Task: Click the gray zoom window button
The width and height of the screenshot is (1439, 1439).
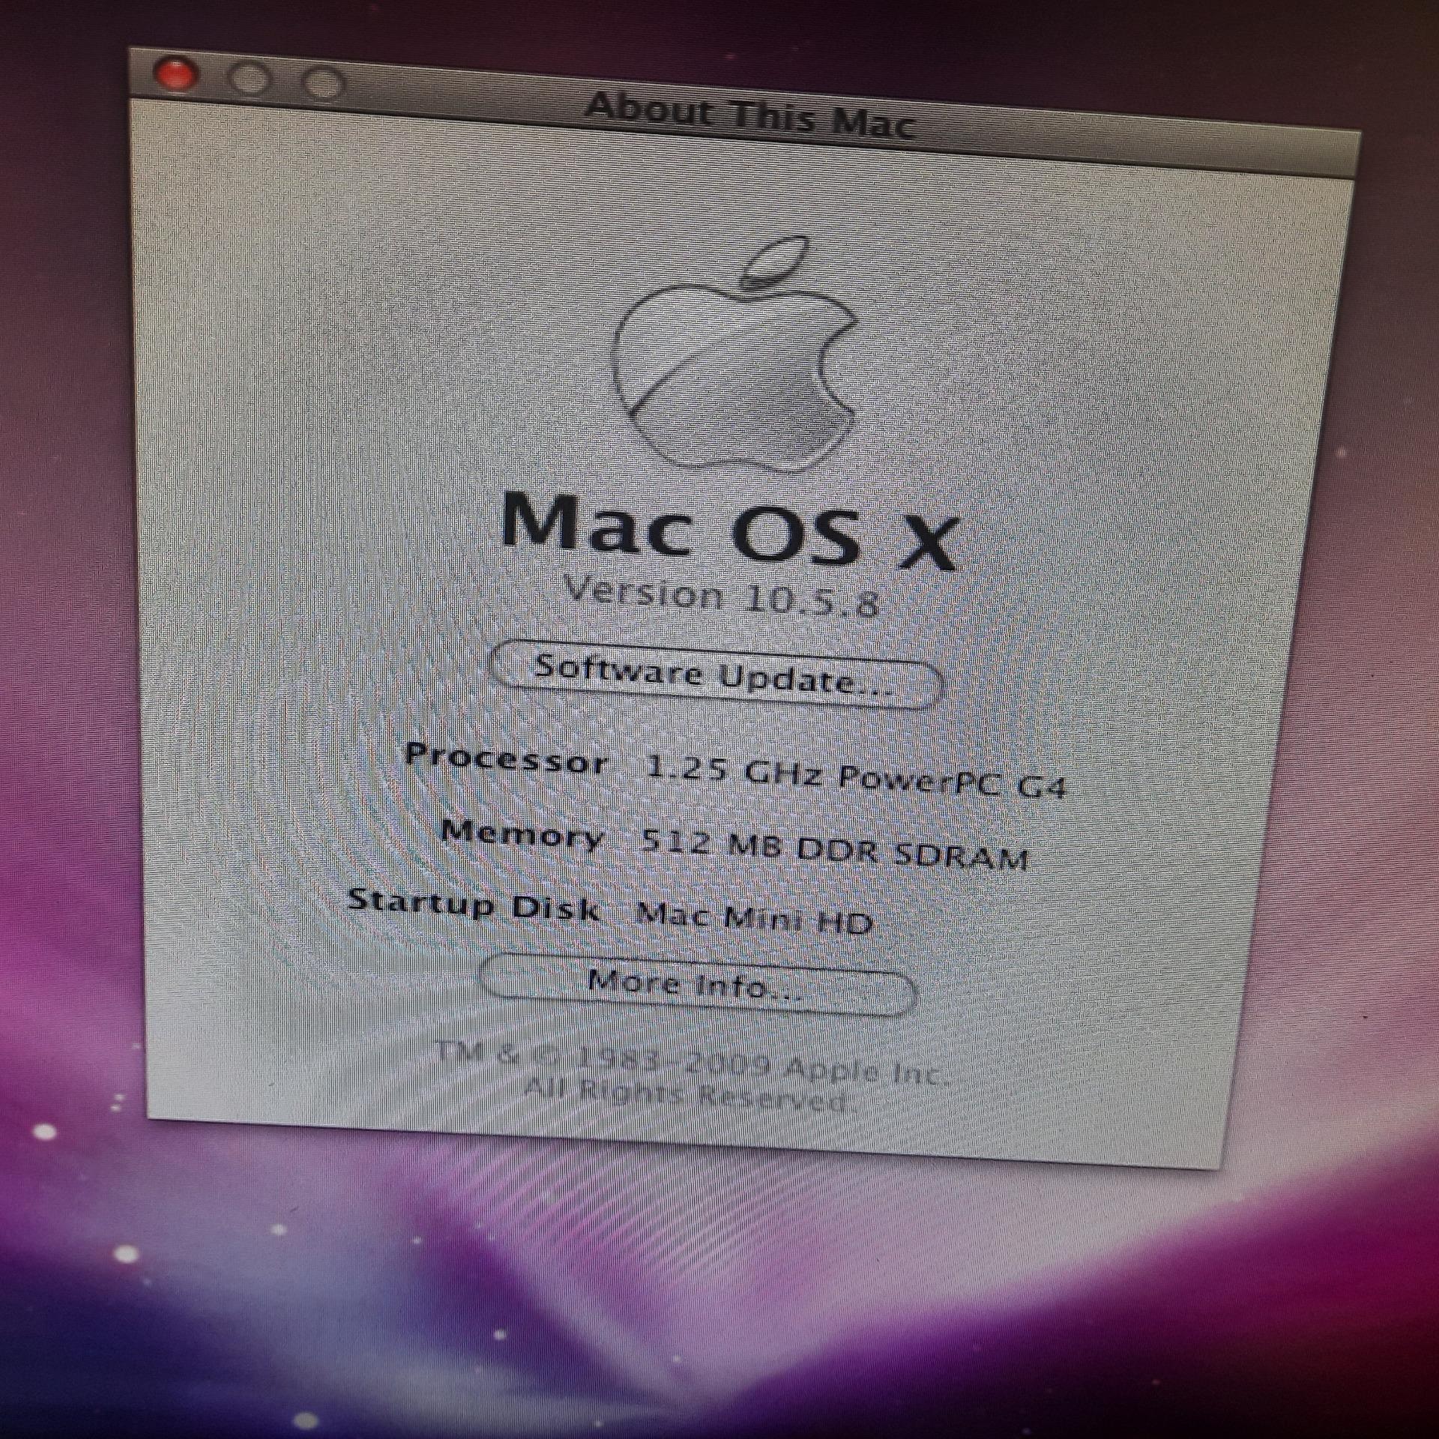Action: tap(323, 83)
